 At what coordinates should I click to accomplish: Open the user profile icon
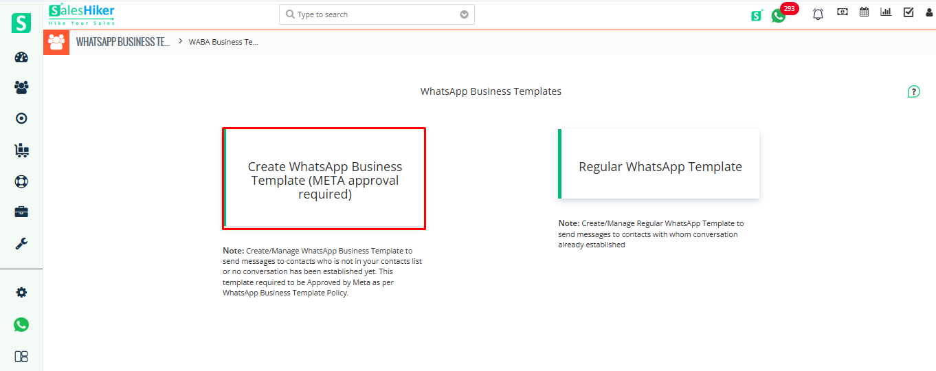tap(929, 12)
